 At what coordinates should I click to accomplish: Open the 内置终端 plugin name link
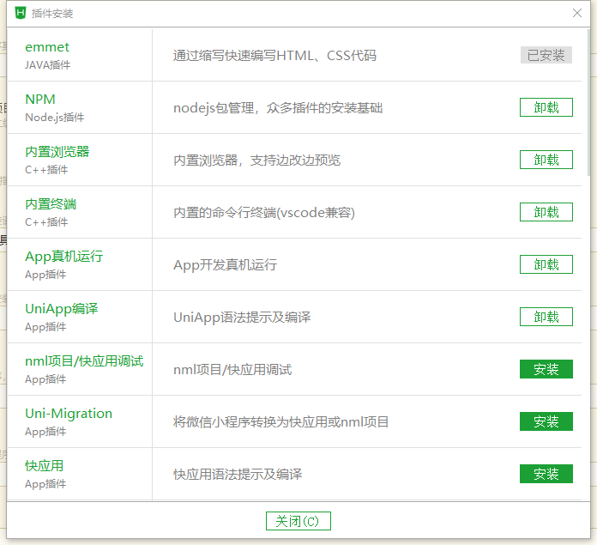coord(51,204)
